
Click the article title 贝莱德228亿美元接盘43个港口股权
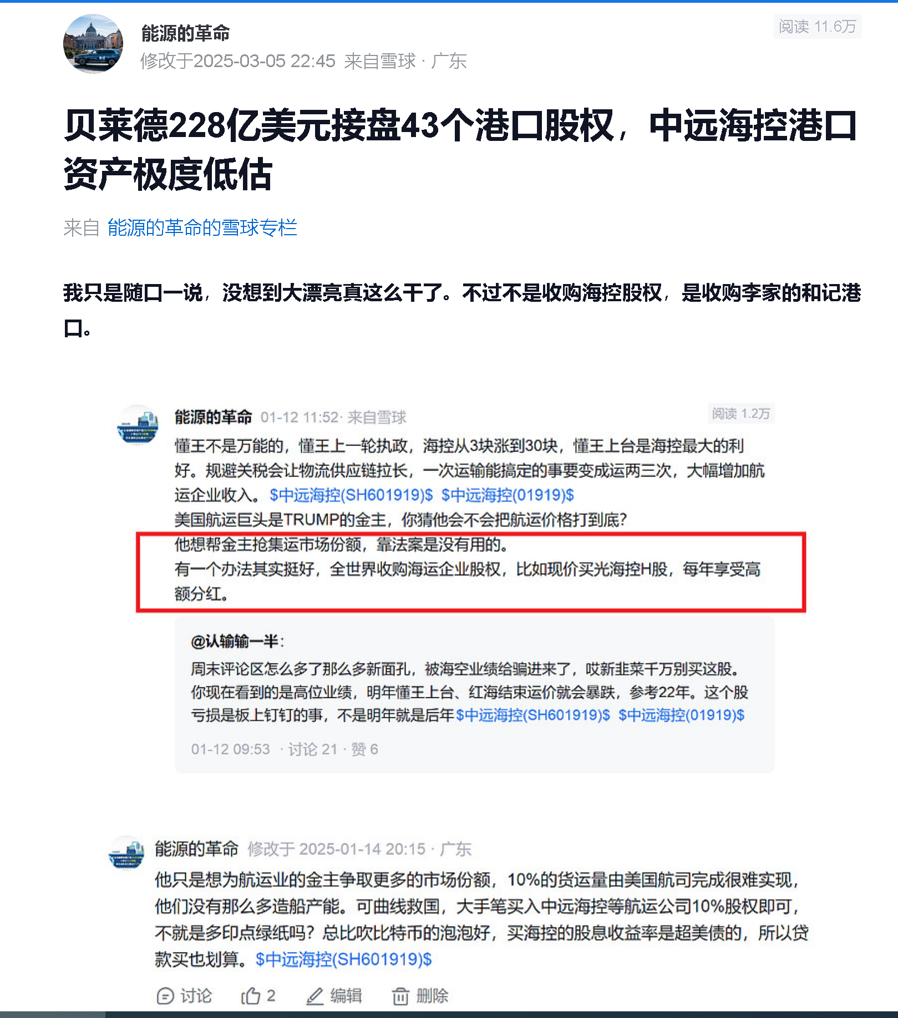coord(339,126)
